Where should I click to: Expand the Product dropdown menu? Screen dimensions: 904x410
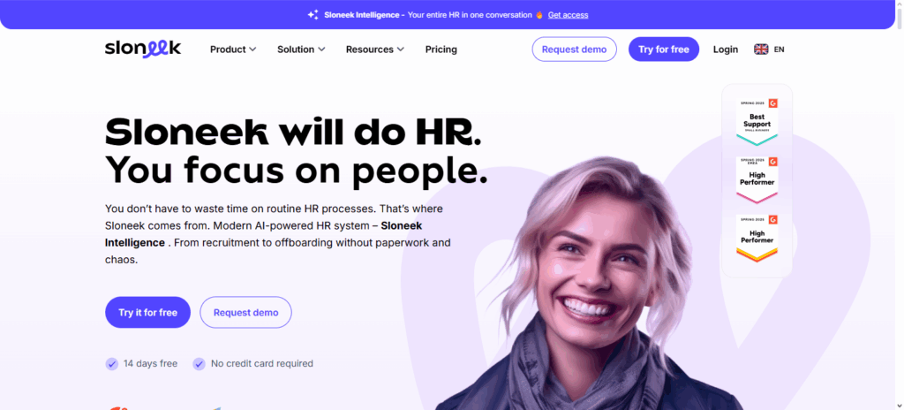pyautogui.click(x=233, y=49)
